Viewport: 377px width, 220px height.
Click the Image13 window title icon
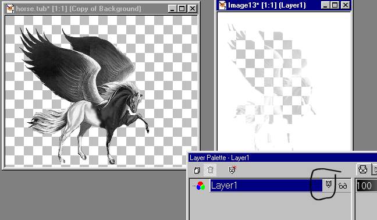click(x=222, y=5)
